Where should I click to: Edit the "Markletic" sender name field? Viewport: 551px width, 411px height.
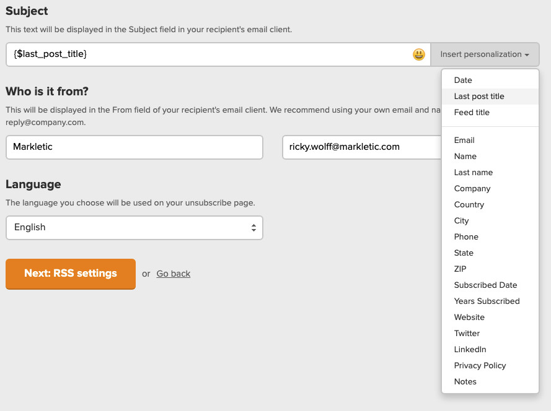point(134,147)
